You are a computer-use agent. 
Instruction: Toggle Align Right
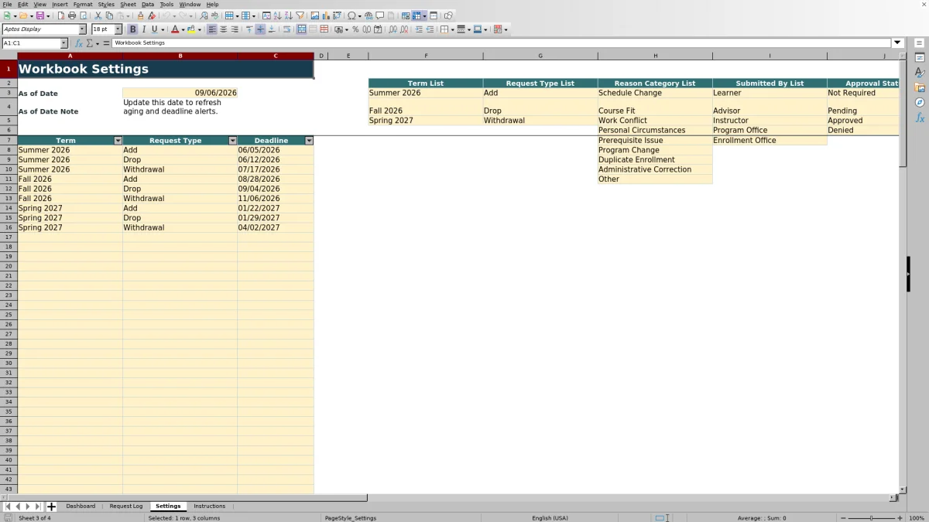point(235,29)
